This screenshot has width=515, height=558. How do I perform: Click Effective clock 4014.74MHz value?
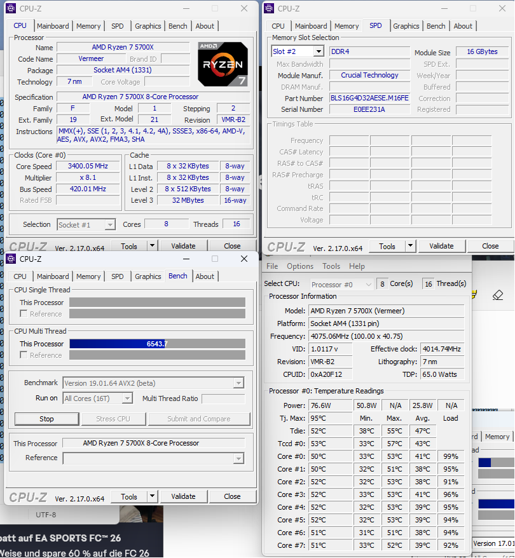(442, 349)
